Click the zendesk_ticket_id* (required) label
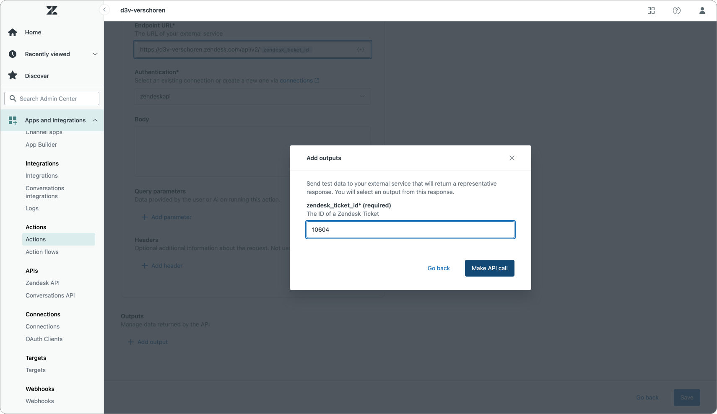 pyautogui.click(x=349, y=205)
